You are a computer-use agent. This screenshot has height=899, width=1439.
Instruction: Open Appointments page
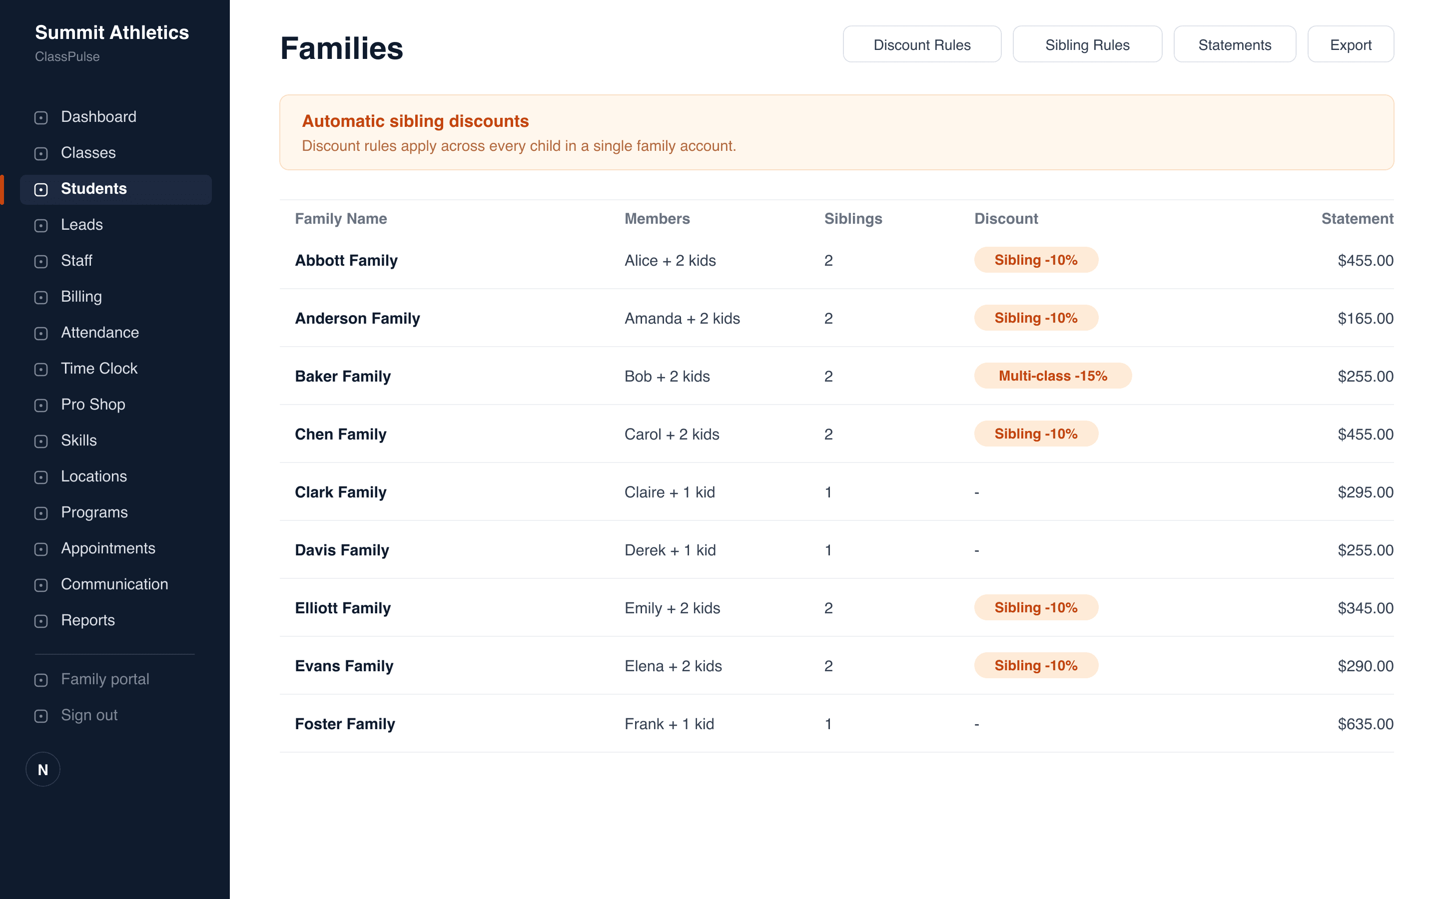coord(116,549)
